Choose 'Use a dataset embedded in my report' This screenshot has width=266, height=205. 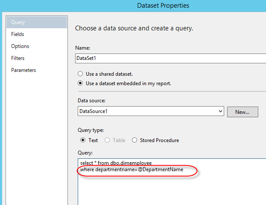[x=80, y=83]
